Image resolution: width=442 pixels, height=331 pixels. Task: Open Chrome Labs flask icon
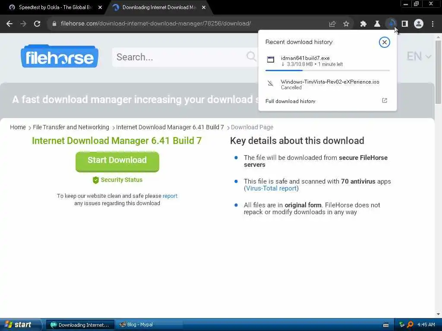point(377,24)
